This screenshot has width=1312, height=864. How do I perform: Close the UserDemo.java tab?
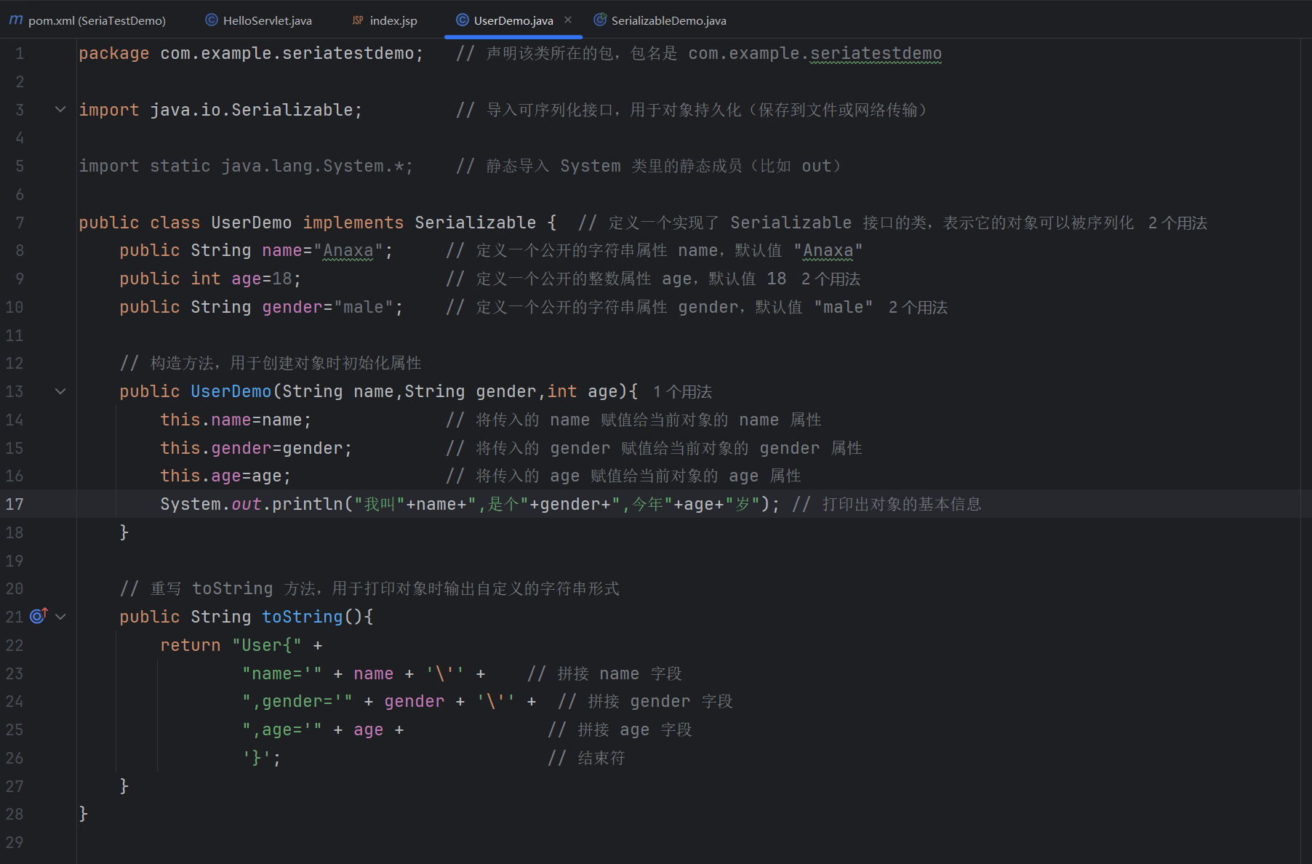(568, 20)
